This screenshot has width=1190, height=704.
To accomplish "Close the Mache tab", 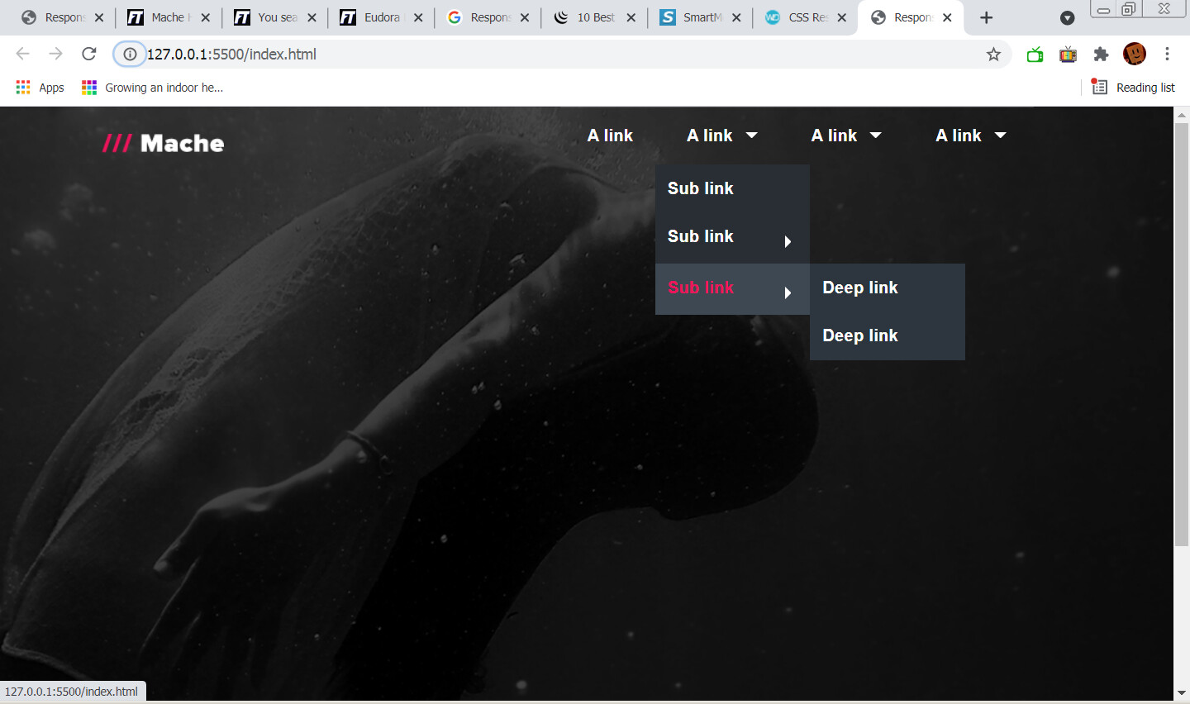I will (206, 17).
